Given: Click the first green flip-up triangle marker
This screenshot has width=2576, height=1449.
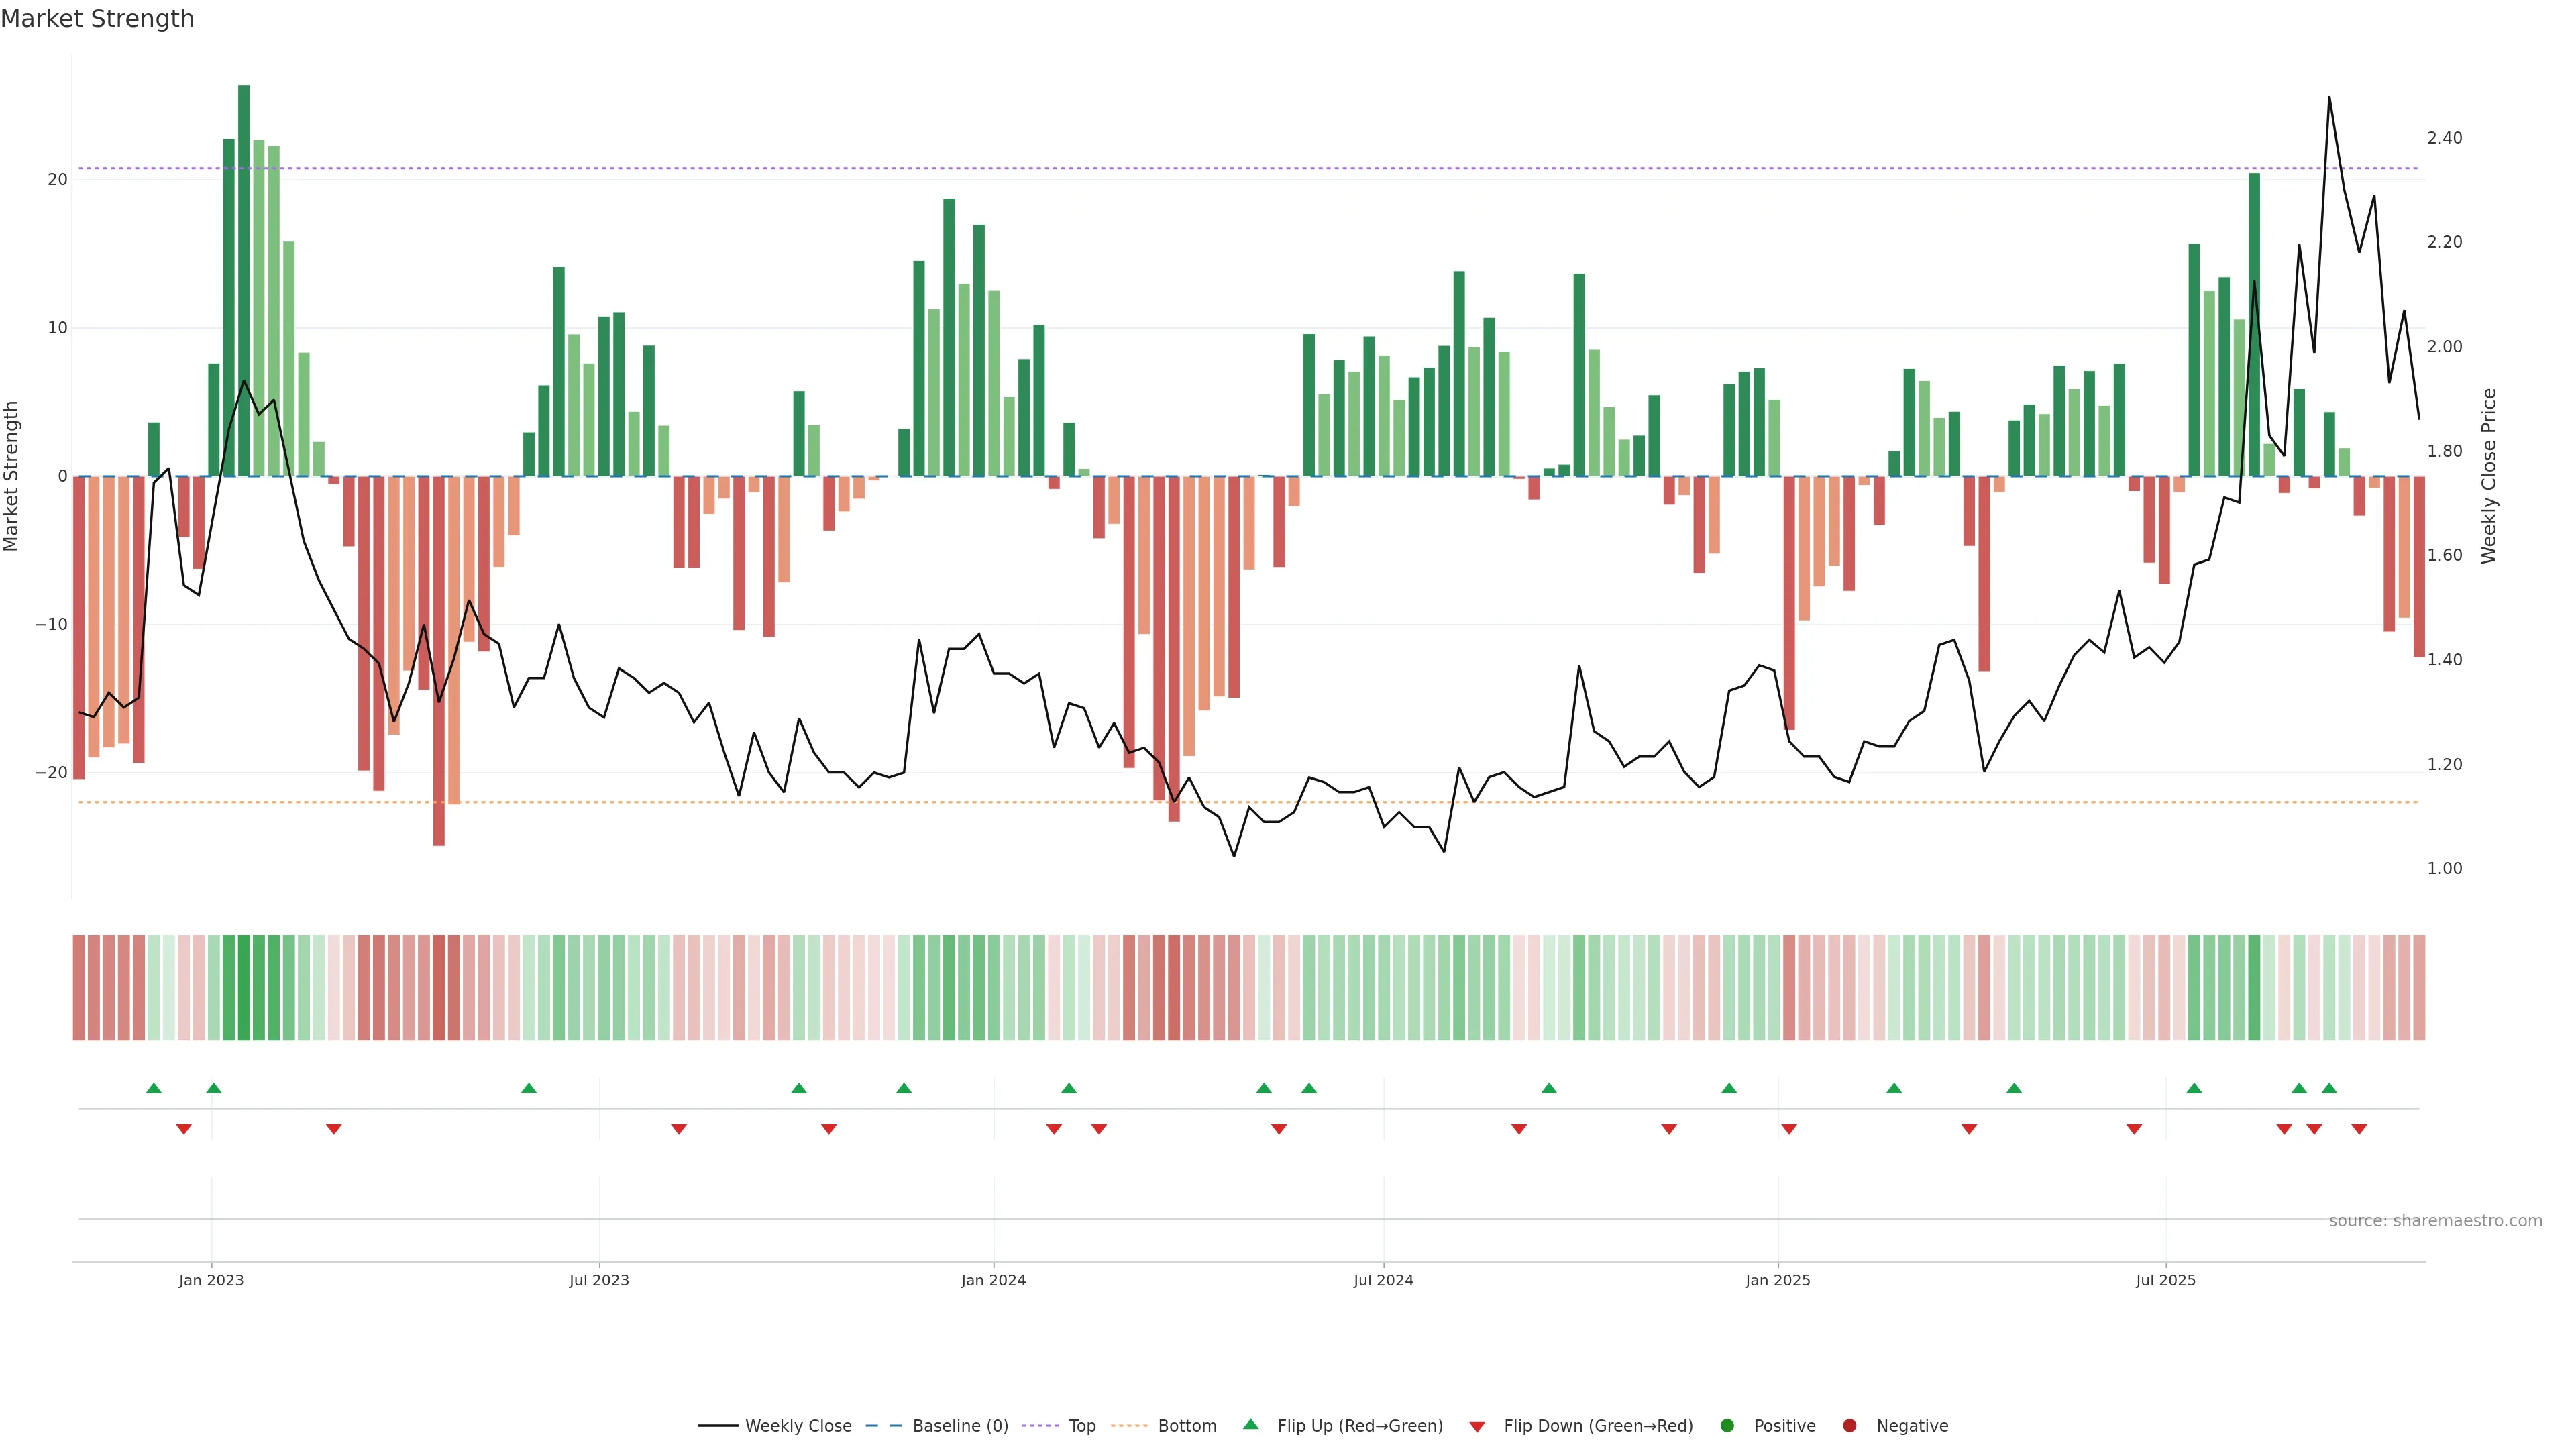Looking at the screenshot, I should tap(154, 1088).
